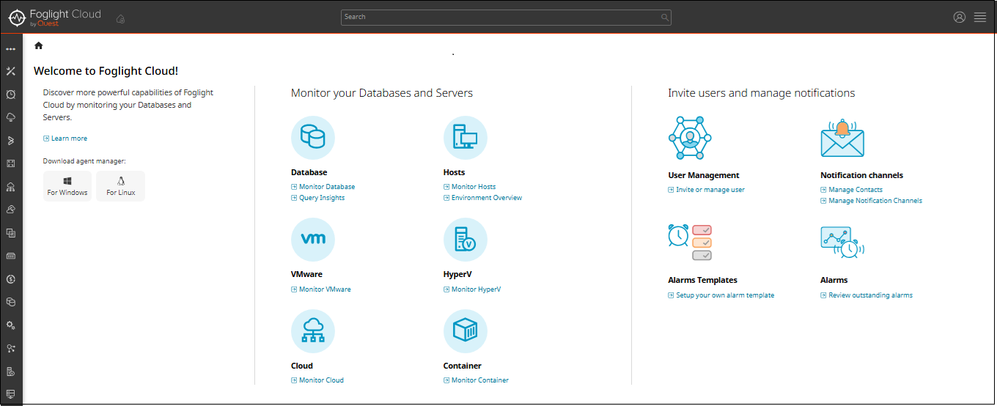The width and height of the screenshot is (997, 406).
Task: Select the branching nodes icon in sidebar
Action: tap(10, 348)
